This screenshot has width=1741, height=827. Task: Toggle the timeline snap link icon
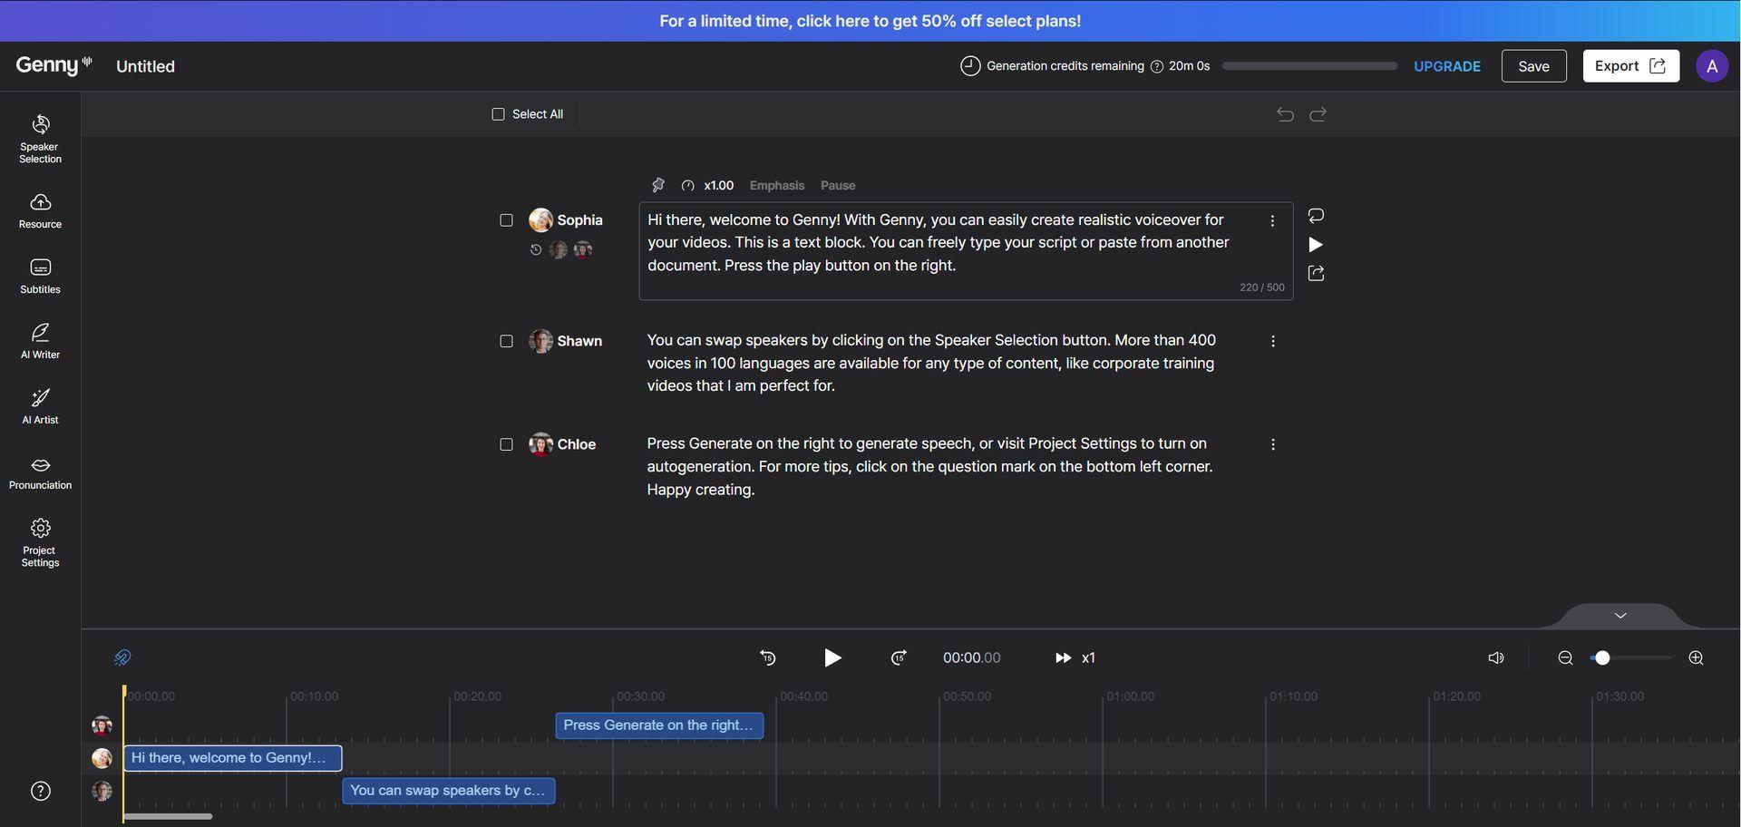(x=122, y=657)
